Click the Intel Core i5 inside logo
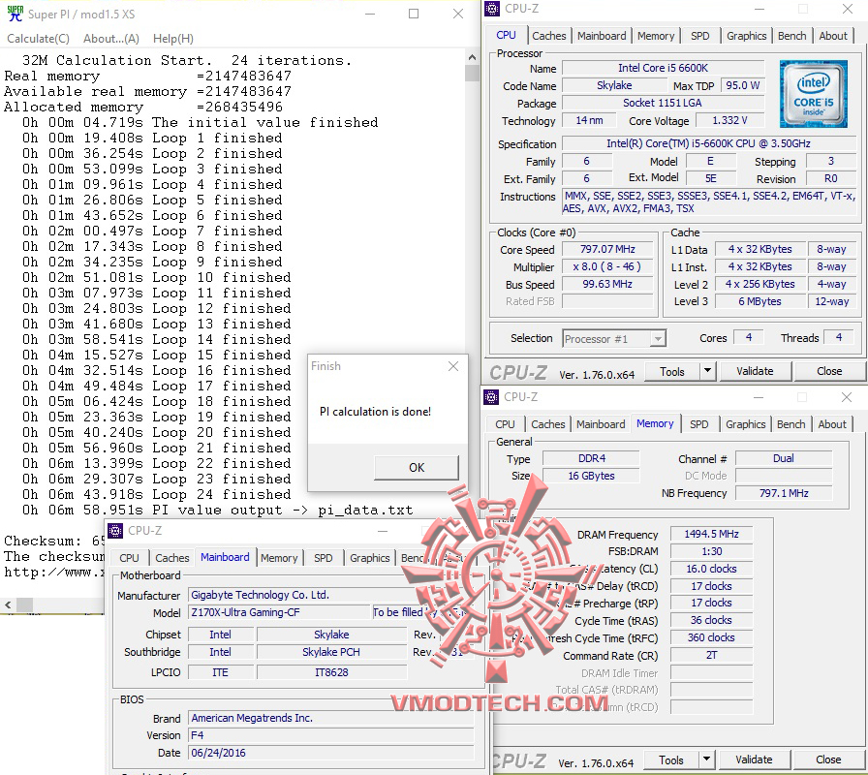868x775 pixels. (x=813, y=94)
